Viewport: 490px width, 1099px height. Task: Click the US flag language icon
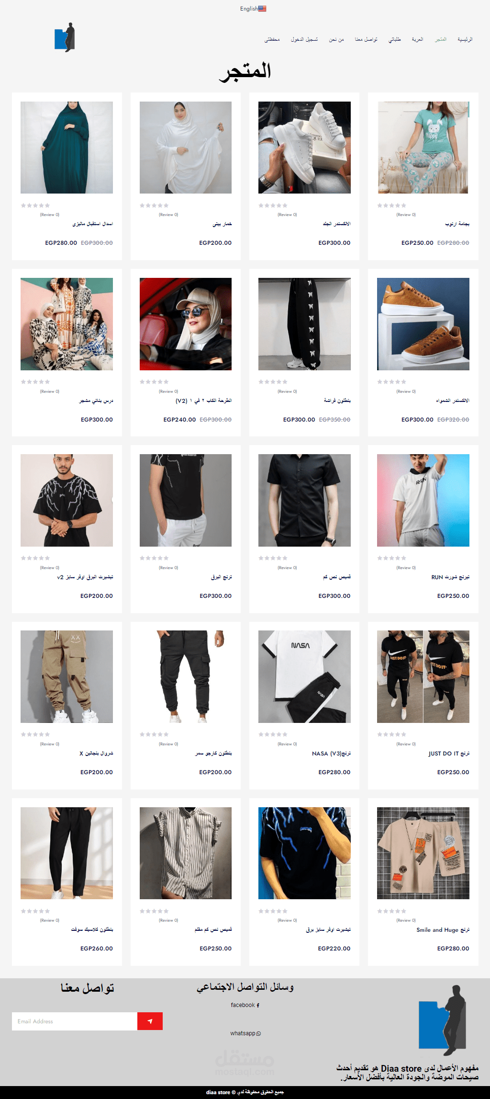pos(262,9)
